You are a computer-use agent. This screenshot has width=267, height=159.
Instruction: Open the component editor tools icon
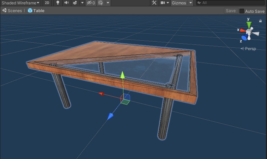154,3
